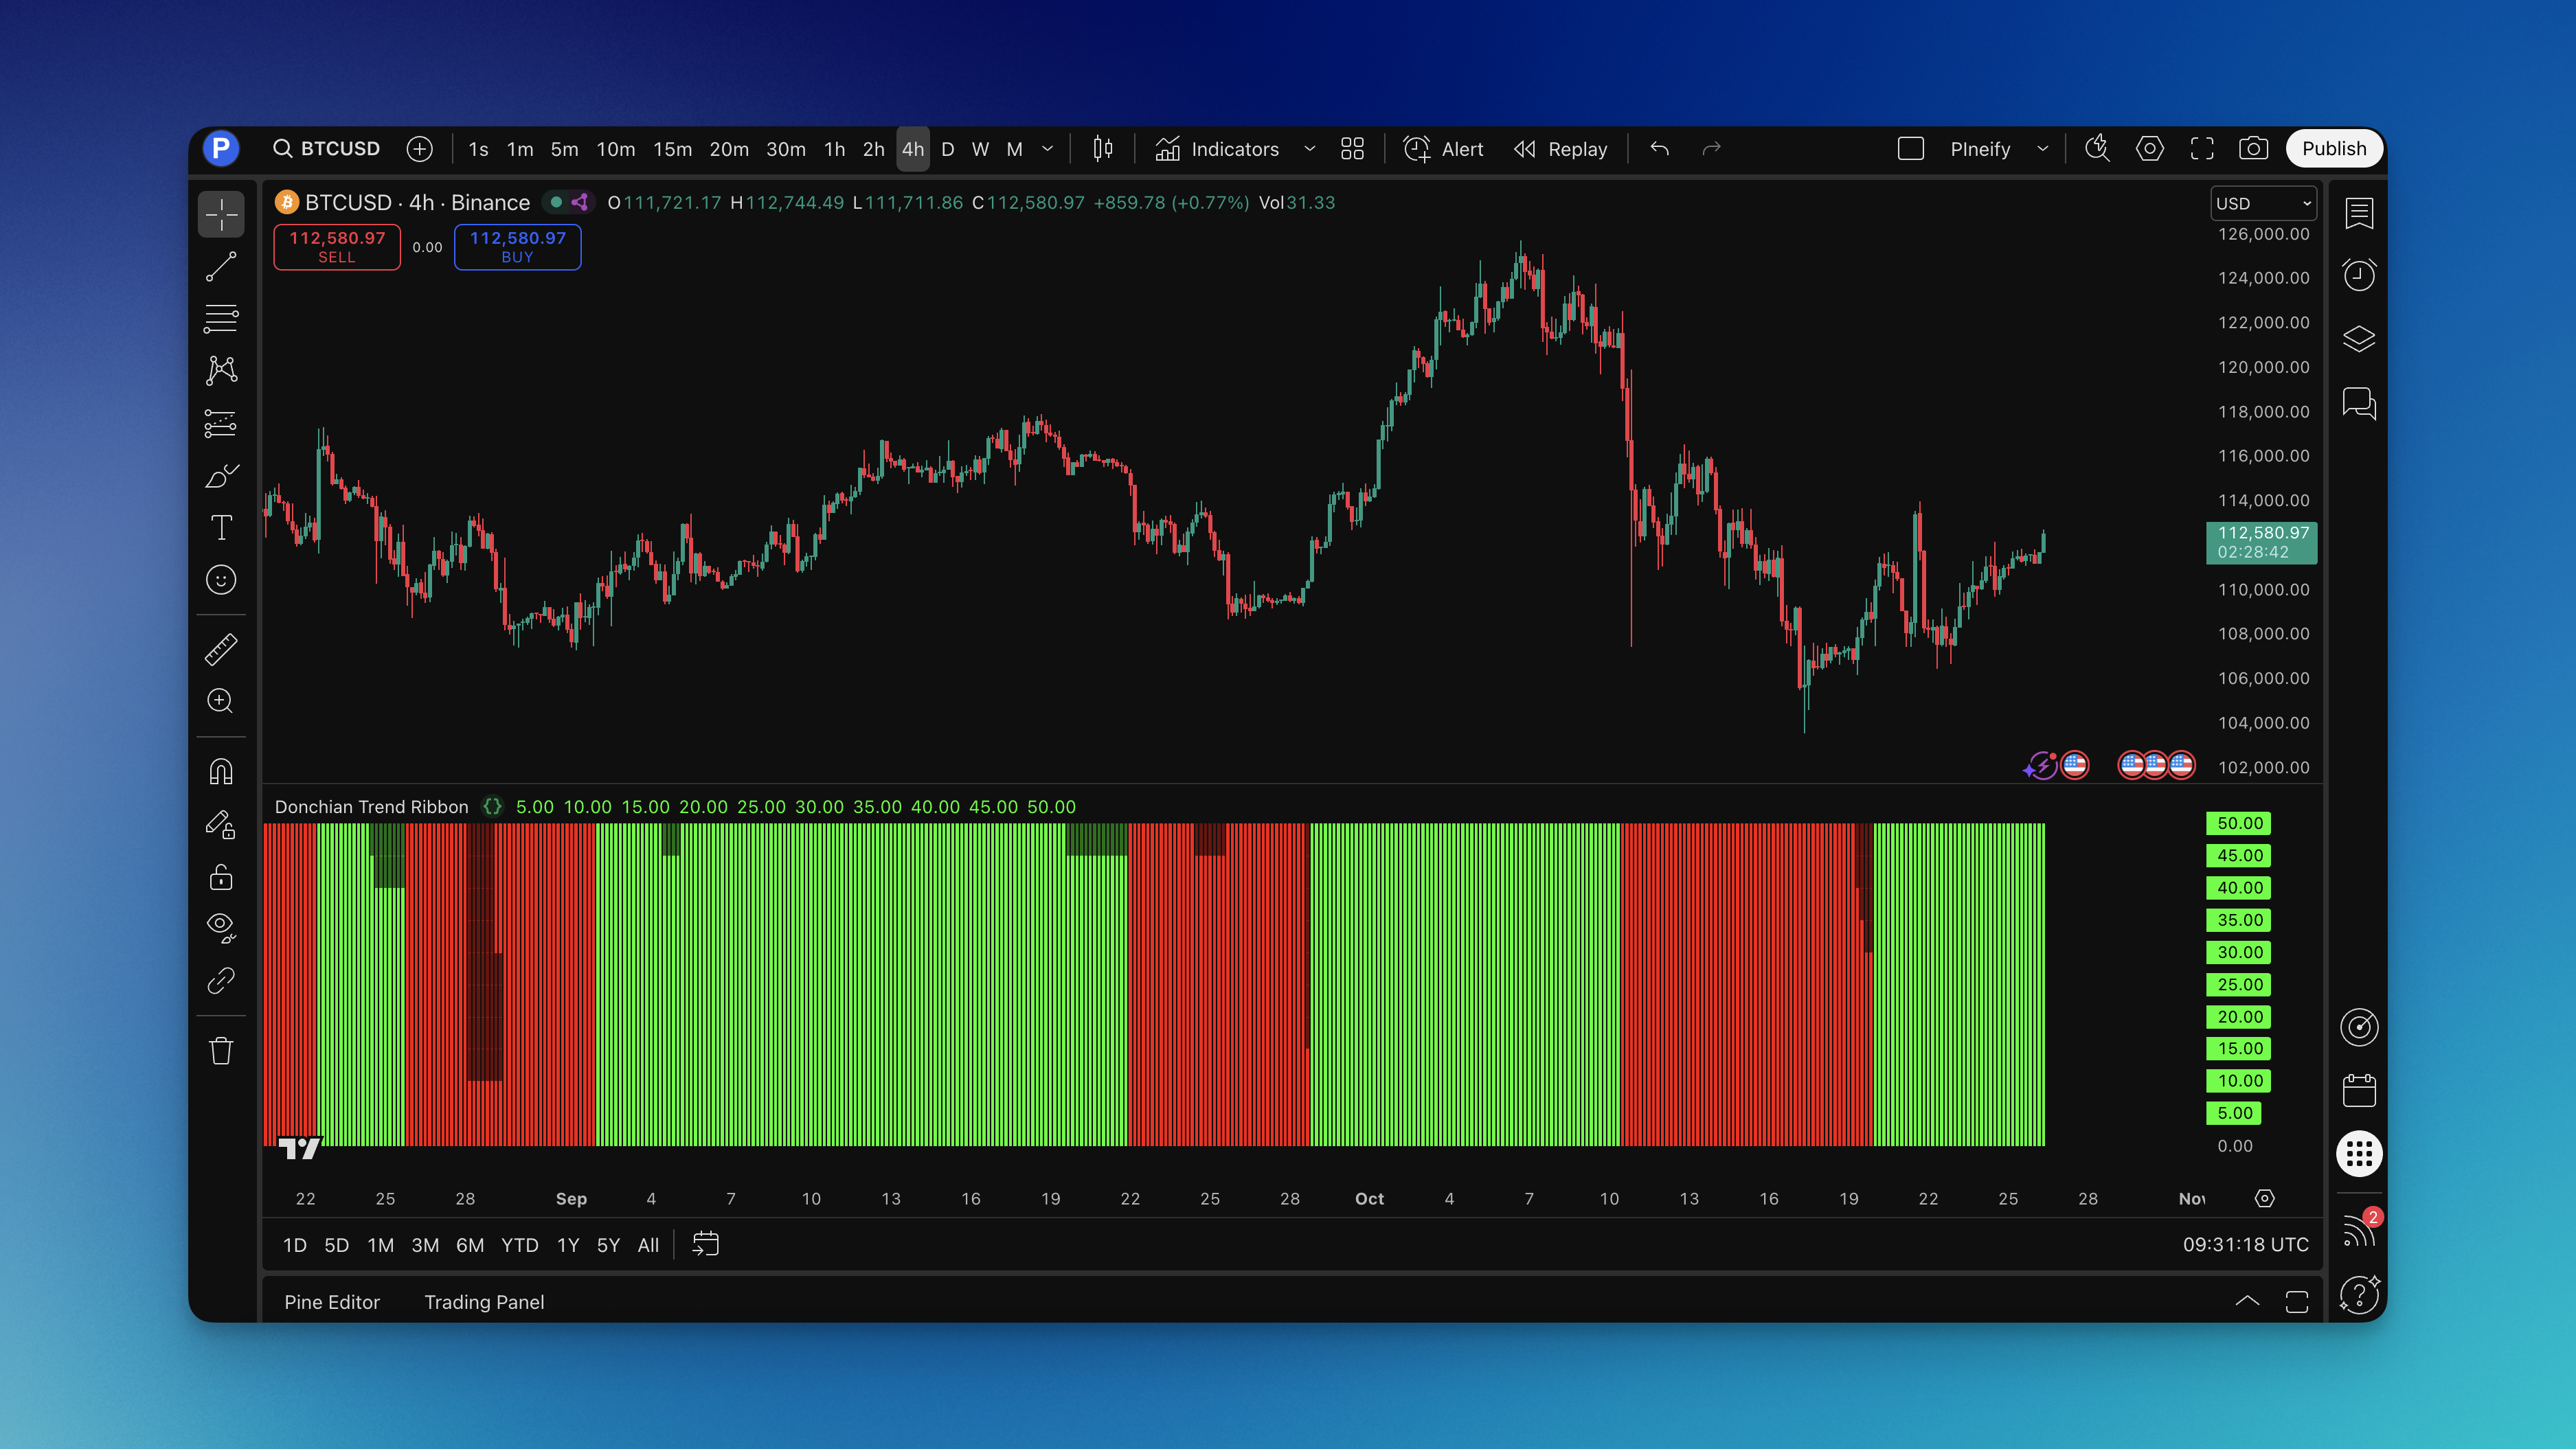
Task: Take a chart snapshot with camera icon
Action: (x=2253, y=149)
